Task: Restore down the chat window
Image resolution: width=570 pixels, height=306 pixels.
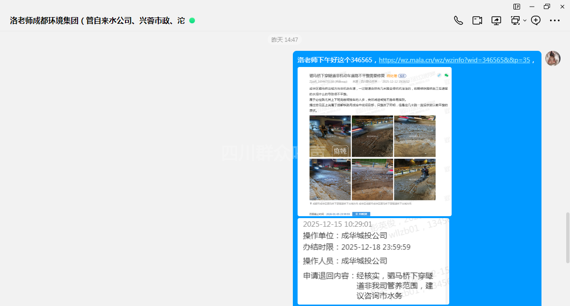Action: click(547, 7)
